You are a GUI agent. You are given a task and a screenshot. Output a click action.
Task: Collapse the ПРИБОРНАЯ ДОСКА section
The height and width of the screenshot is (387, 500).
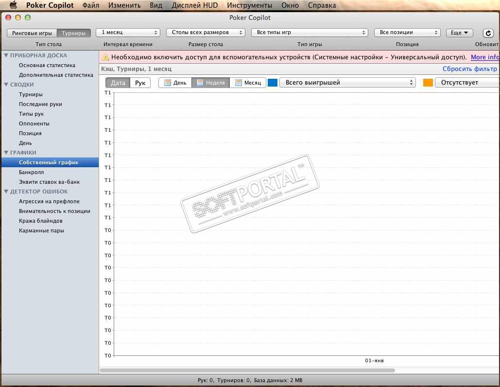[x=6, y=55]
